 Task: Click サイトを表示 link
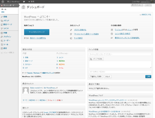point(78,38)
